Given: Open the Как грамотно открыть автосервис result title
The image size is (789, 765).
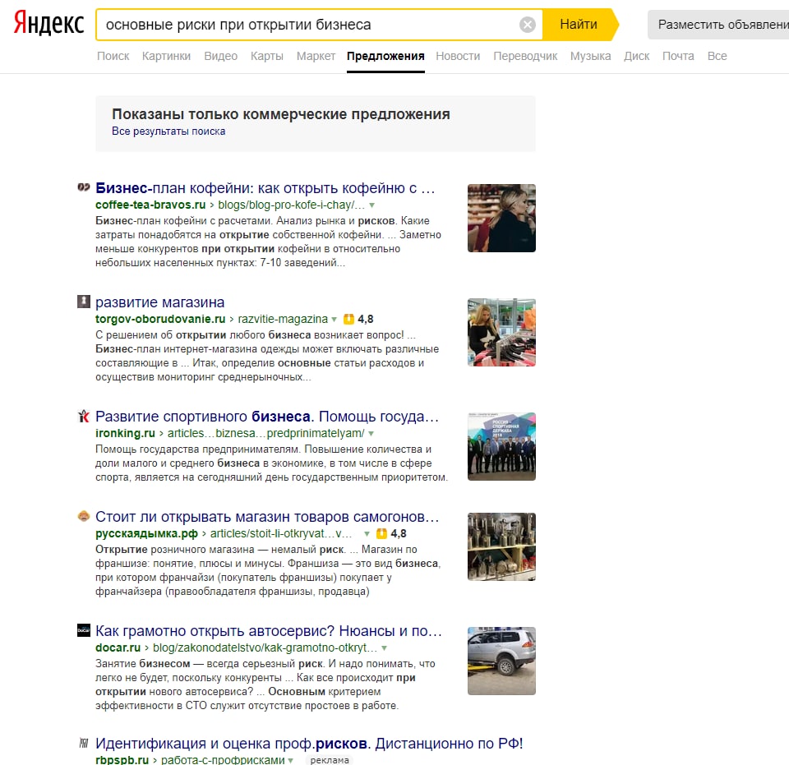Looking at the screenshot, I should (x=269, y=631).
